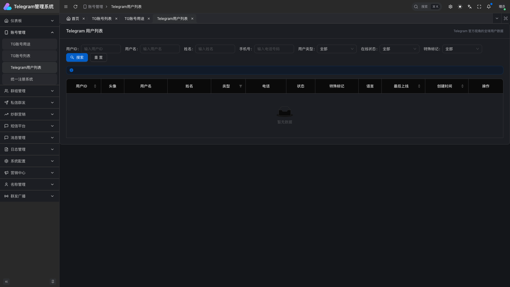The height and width of the screenshot is (287, 510).
Task: Click the 重置 button
Action: coord(99,57)
